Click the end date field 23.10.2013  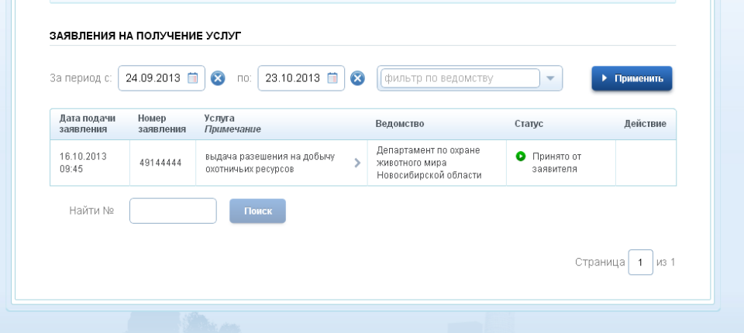(292, 78)
